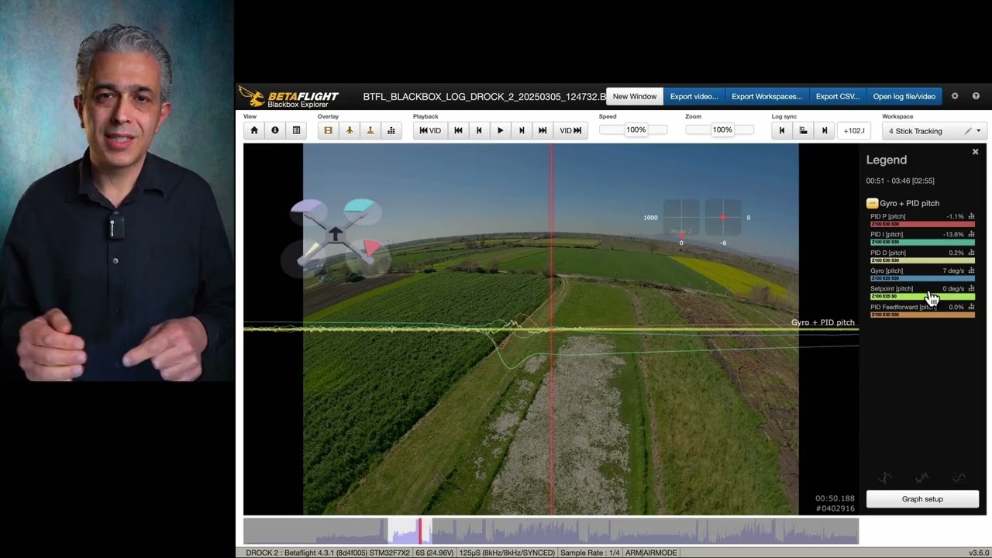The height and width of the screenshot is (558, 992).
Task: Click the log file name in title
Action: click(484, 97)
